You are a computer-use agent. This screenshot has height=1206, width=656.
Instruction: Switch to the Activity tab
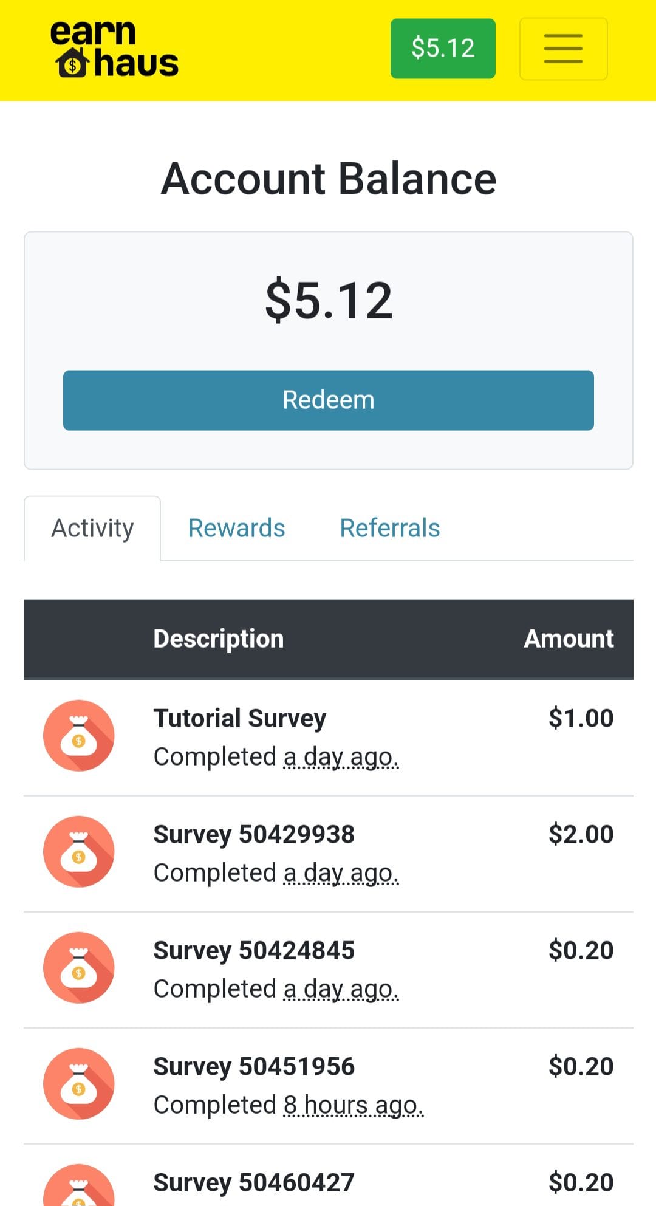coord(92,528)
